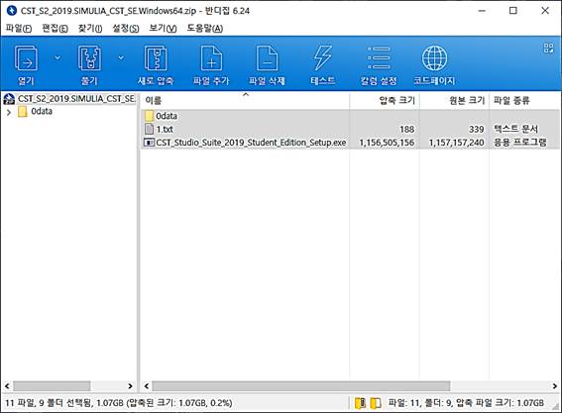The image size is (562, 413).
Task: Open dropdown arrow next to 열기
Action: (x=57, y=57)
